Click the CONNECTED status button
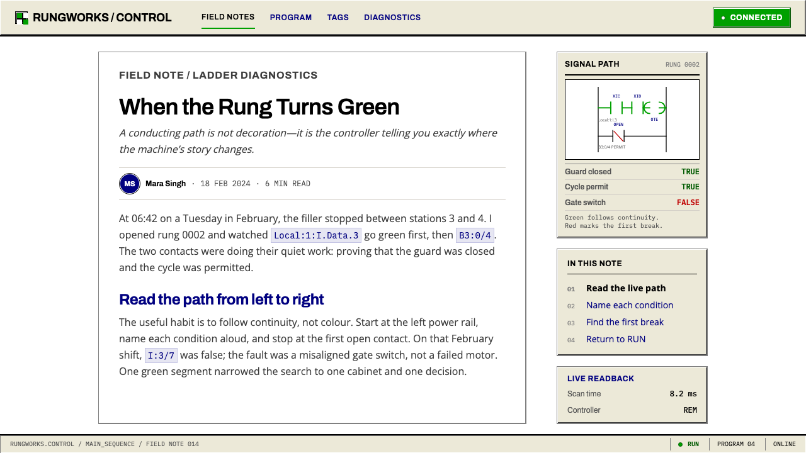The height and width of the screenshot is (453, 806). (x=752, y=18)
